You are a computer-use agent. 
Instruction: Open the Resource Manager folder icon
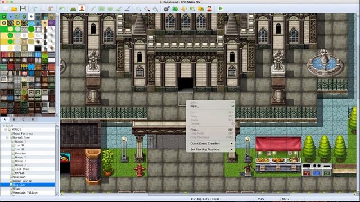[201, 9]
